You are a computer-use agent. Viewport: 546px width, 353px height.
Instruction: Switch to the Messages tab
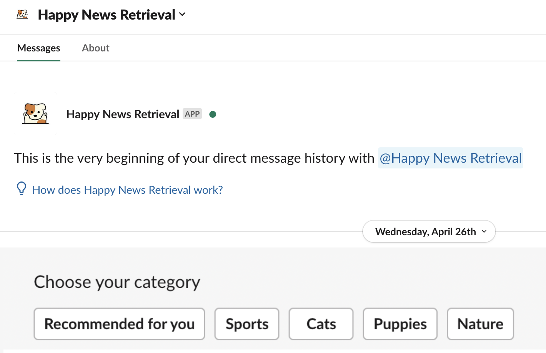38,48
